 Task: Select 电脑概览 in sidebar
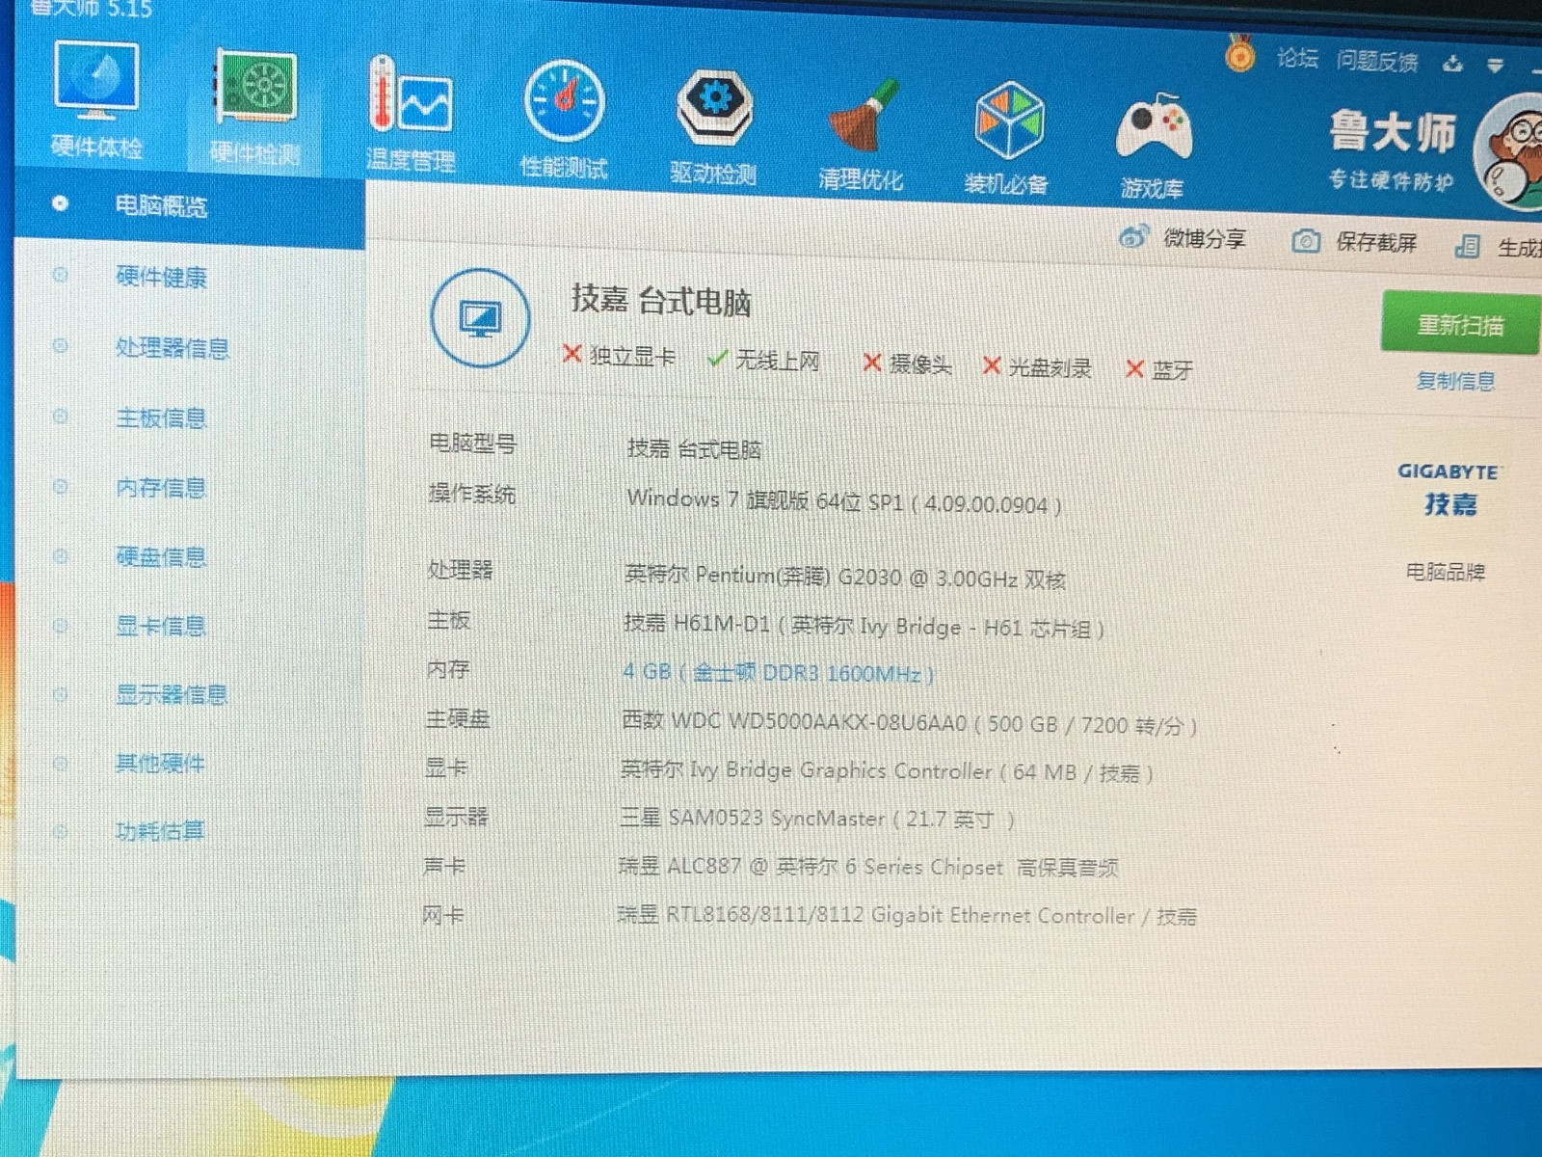(x=190, y=205)
